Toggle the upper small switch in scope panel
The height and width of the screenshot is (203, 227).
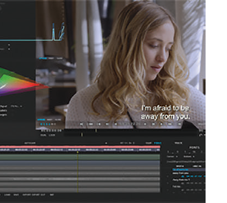[9, 45]
